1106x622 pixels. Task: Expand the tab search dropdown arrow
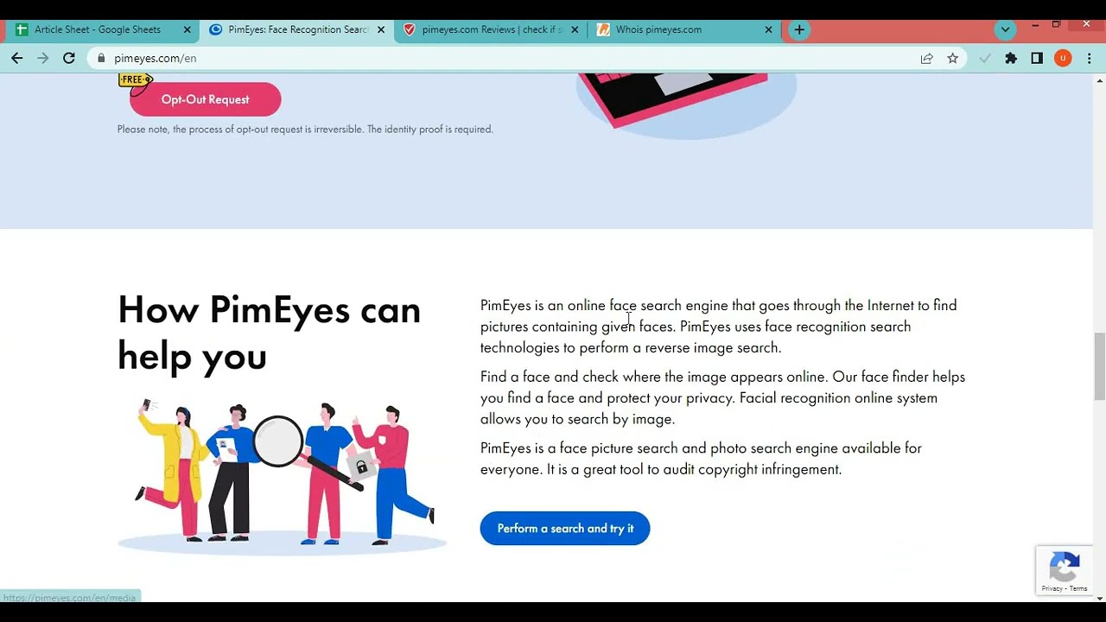click(x=1004, y=29)
